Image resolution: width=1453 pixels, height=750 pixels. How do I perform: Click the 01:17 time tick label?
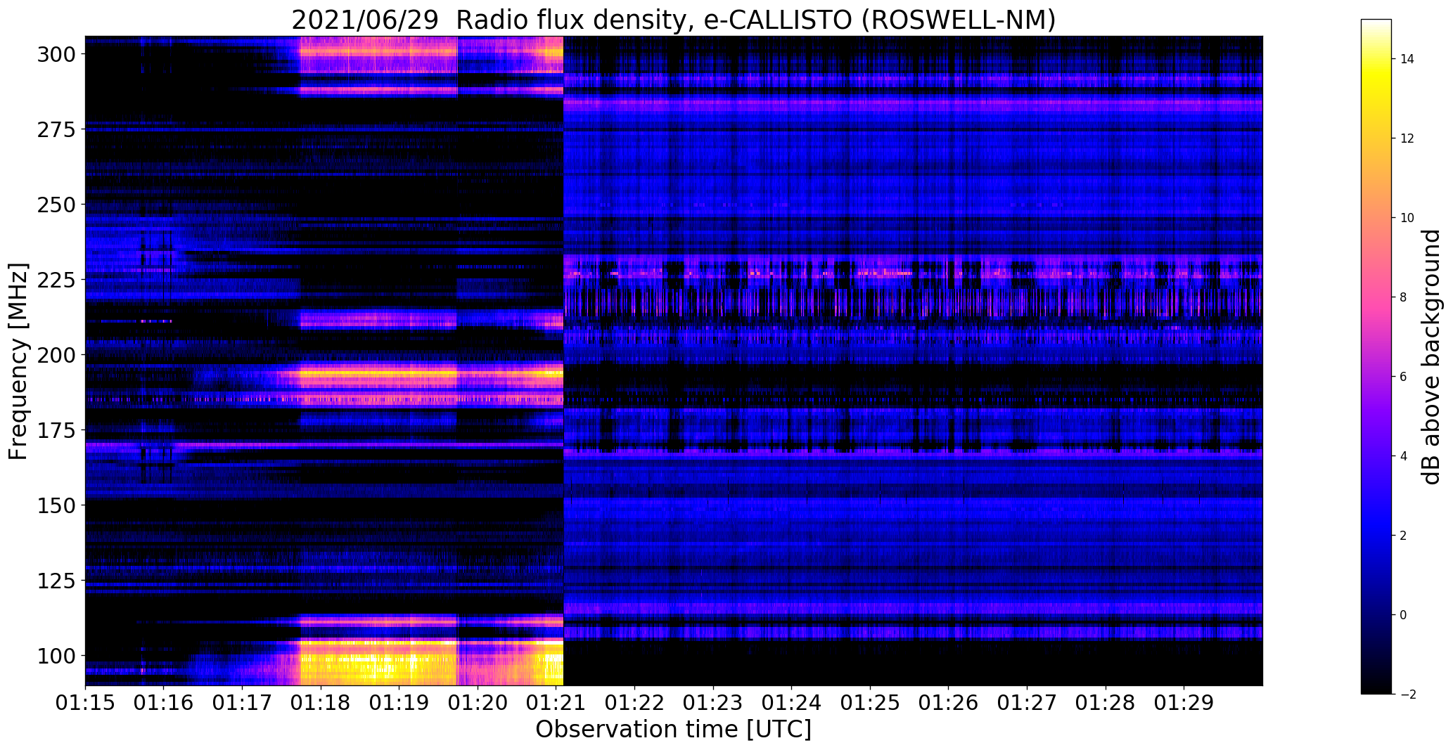point(243,704)
